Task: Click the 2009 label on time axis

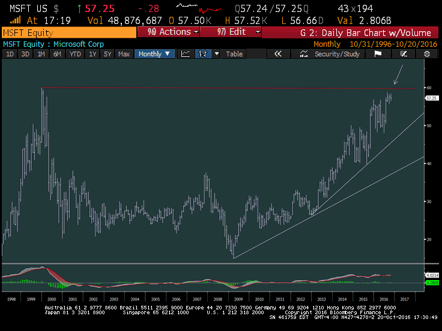Action: coord(238,299)
